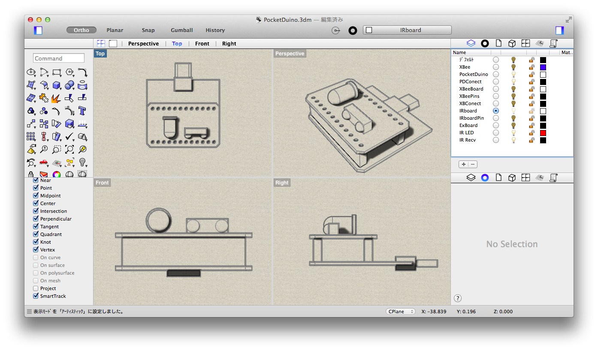This screenshot has height=351, width=598.
Task: Select the Text object tool (T icon)
Action: pyautogui.click(x=82, y=111)
